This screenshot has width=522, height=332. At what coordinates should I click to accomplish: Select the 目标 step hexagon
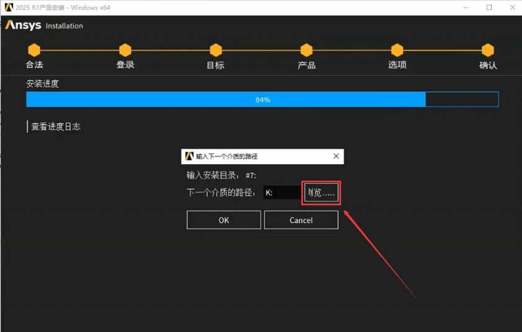point(216,50)
